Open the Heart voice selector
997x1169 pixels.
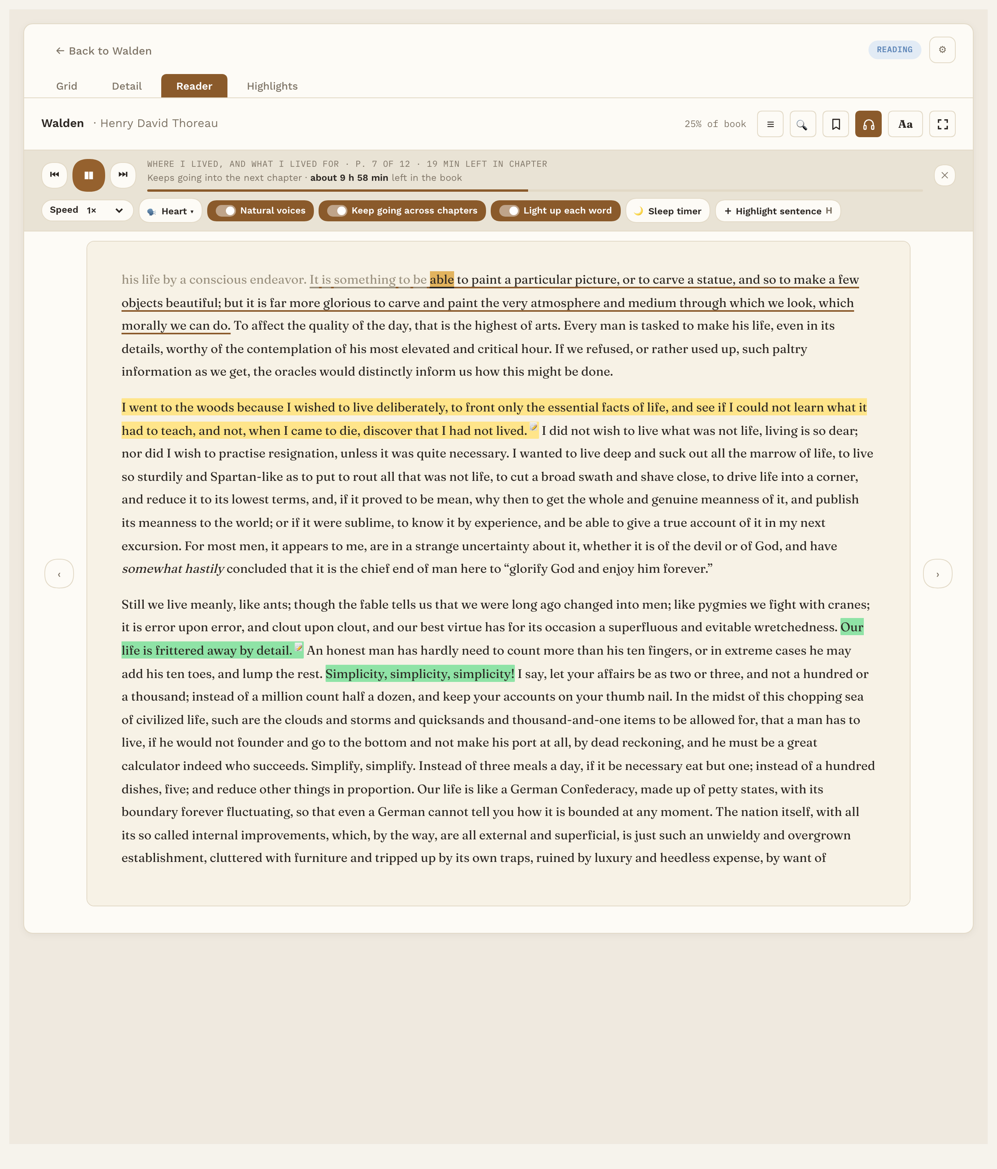coord(170,211)
